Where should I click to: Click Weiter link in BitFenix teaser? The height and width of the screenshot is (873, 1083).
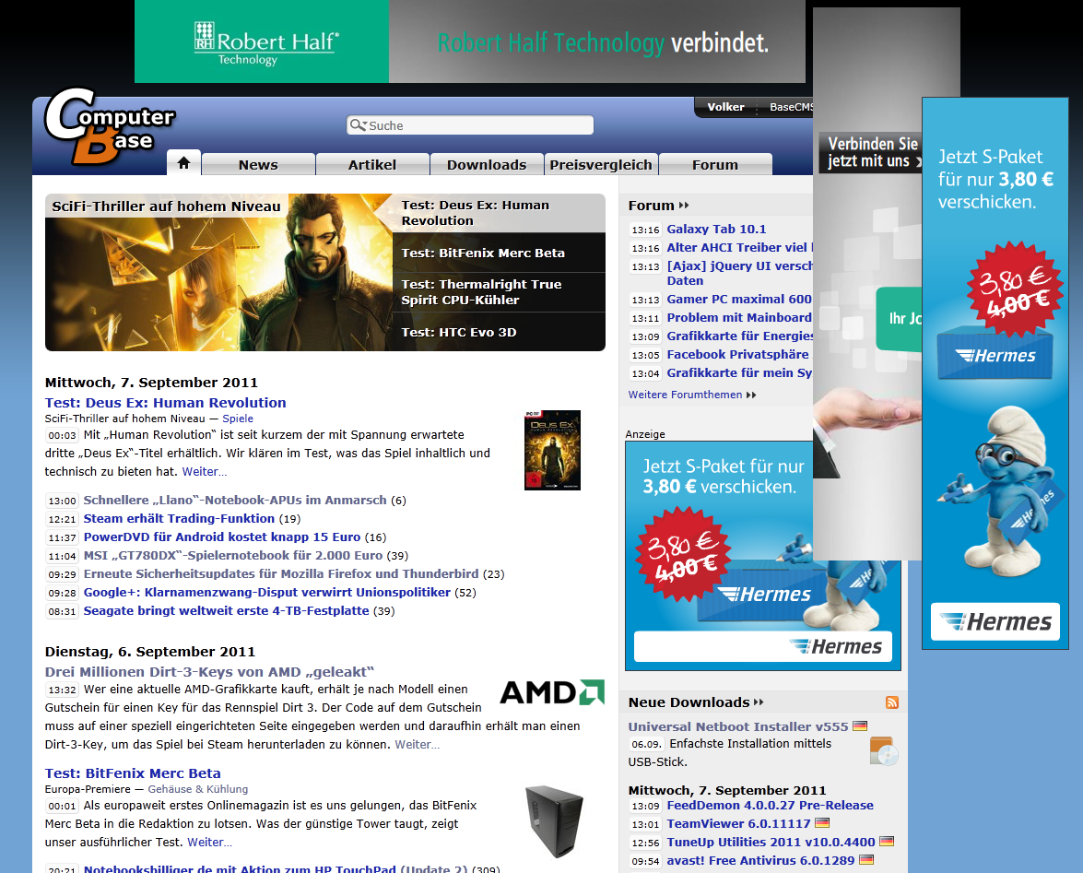click(x=209, y=843)
